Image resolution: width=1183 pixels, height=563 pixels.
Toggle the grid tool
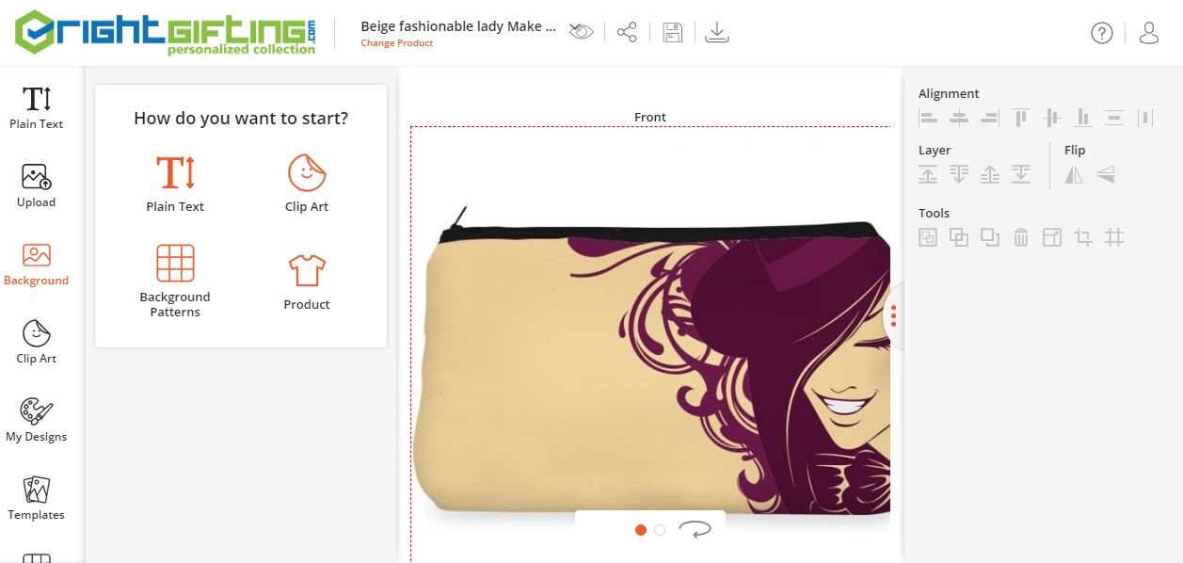coord(1114,237)
